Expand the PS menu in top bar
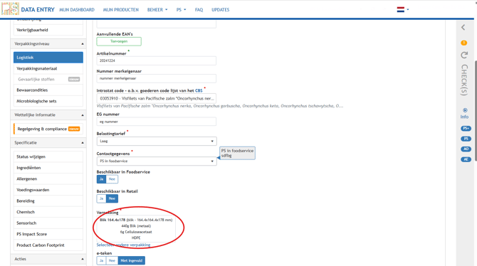 point(181,10)
